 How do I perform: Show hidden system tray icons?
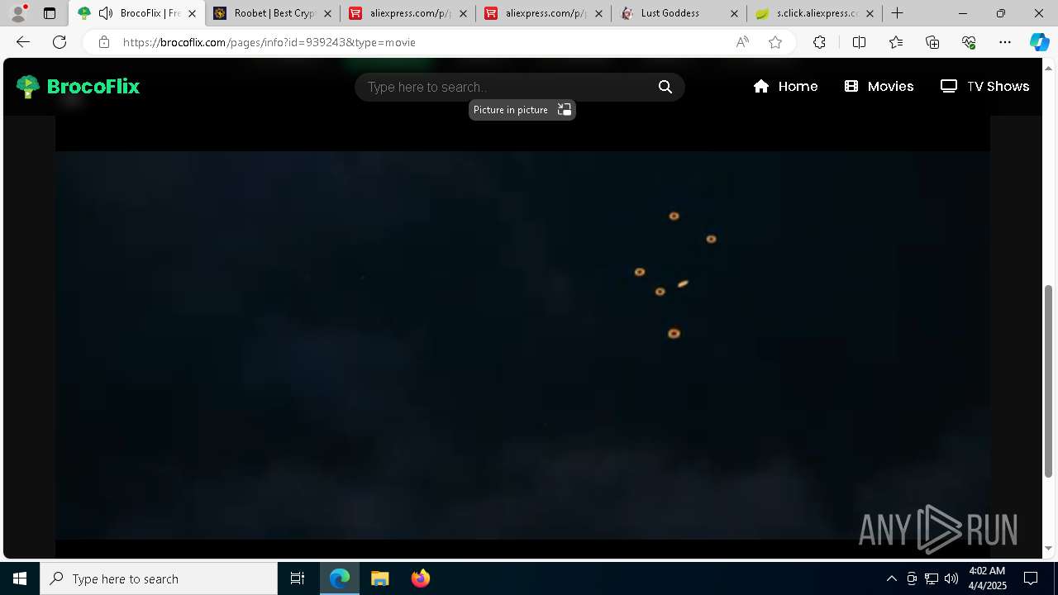pos(891,578)
